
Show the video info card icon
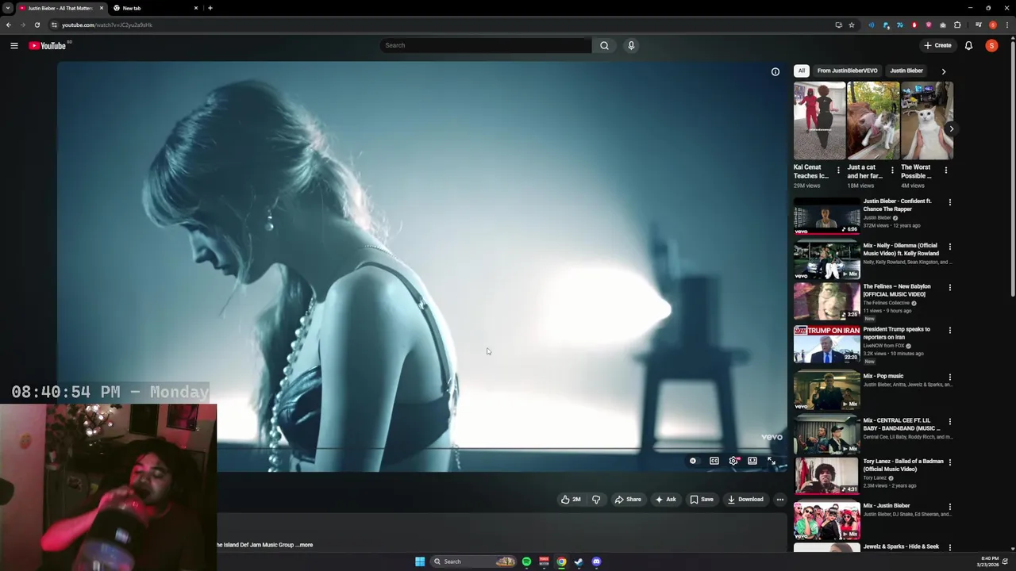click(775, 72)
